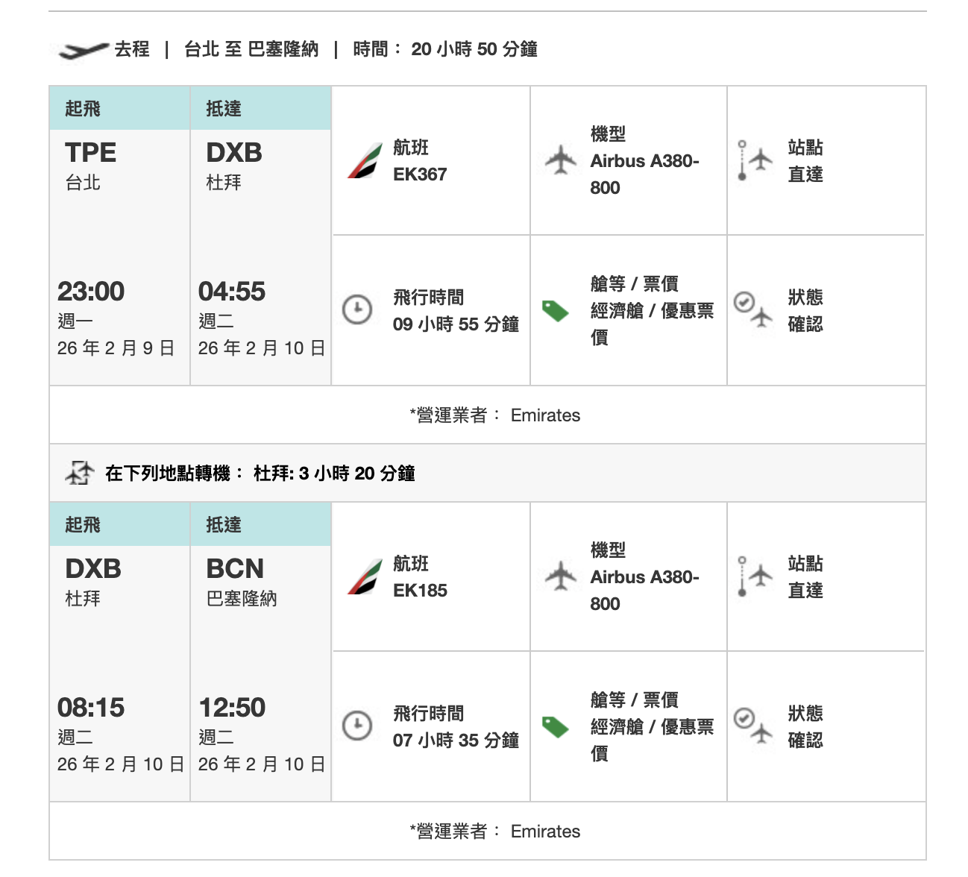This screenshot has height=877, width=968.
Task: Click the green price tag icon for EK367
Action: pyautogui.click(x=556, y=311)
